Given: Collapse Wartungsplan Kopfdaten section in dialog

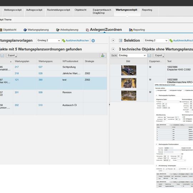Looking at the screenshot, I should point(157,95).
